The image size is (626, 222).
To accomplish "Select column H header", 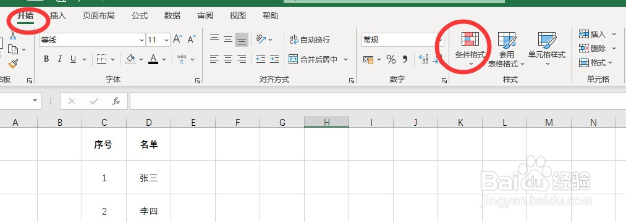I will pos(326,122).
